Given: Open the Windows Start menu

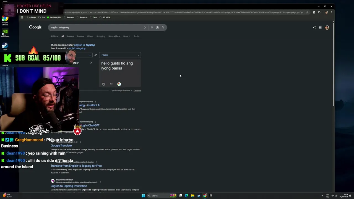Looking at the screenshot, I should tap(143, 196).
